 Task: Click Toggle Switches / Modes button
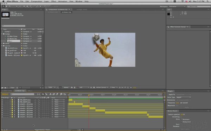tap(43, 130)
